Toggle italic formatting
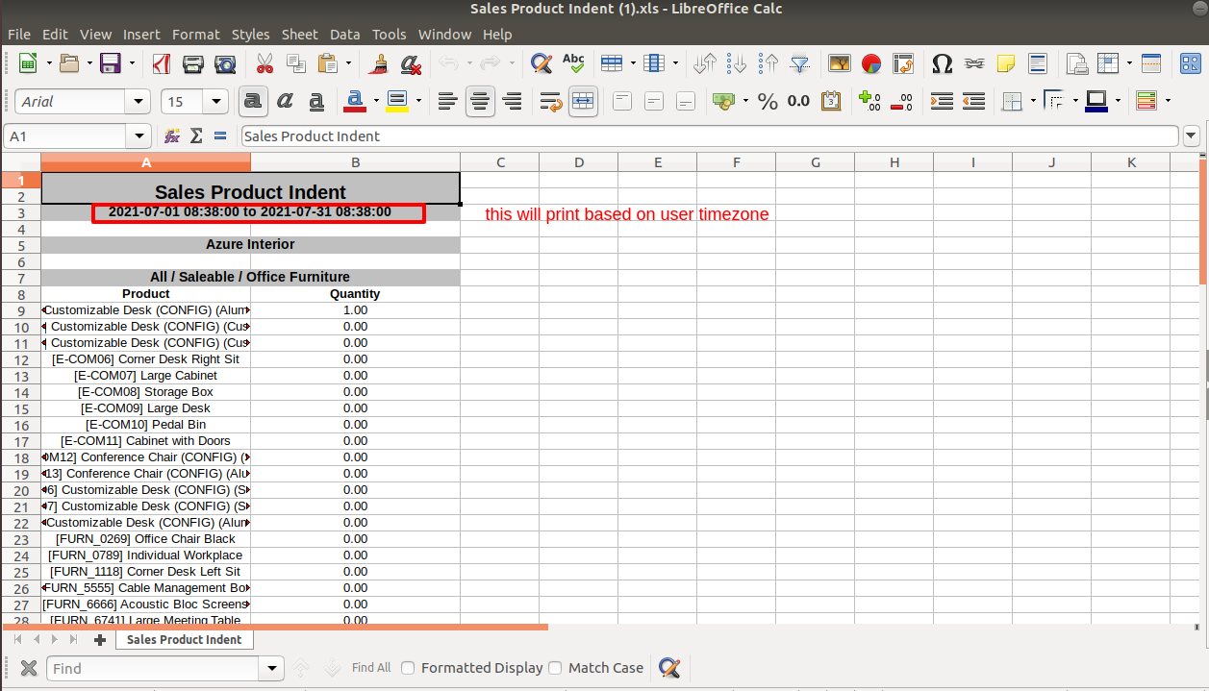The width and height of the screenshot is (1209, 691). pos(285,101)
